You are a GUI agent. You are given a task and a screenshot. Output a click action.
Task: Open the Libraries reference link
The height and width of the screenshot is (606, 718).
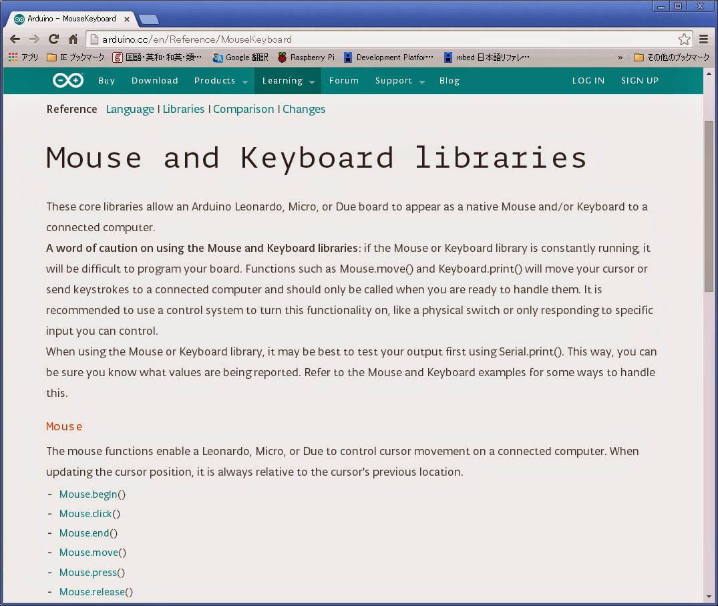point(184,109)
